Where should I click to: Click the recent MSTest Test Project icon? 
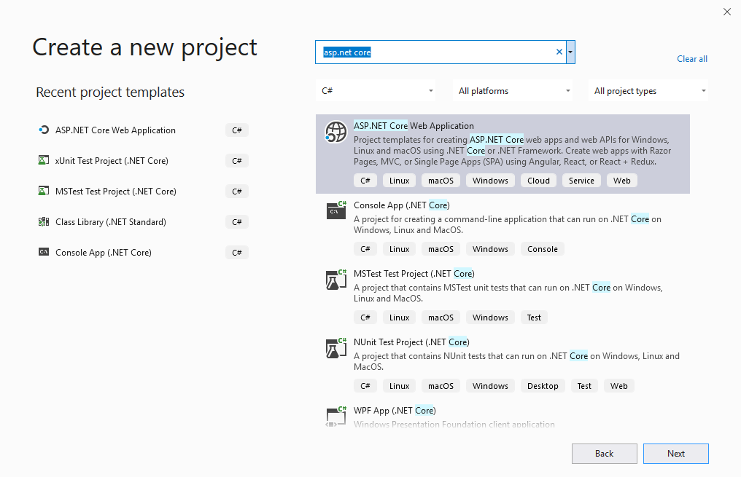coord(44,191)
